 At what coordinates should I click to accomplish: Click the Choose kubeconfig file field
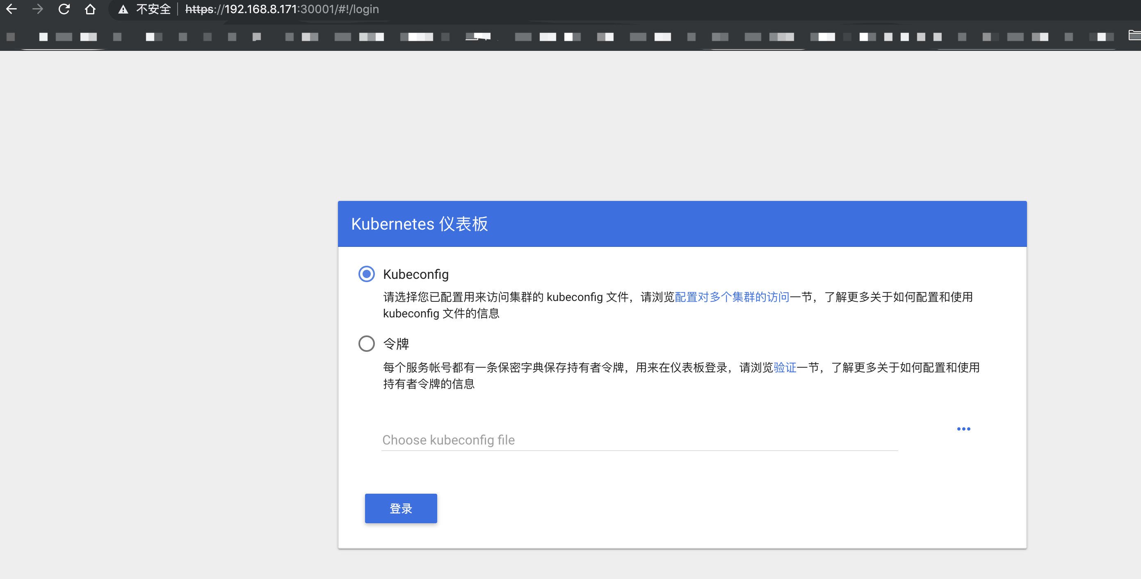[639, 440]
